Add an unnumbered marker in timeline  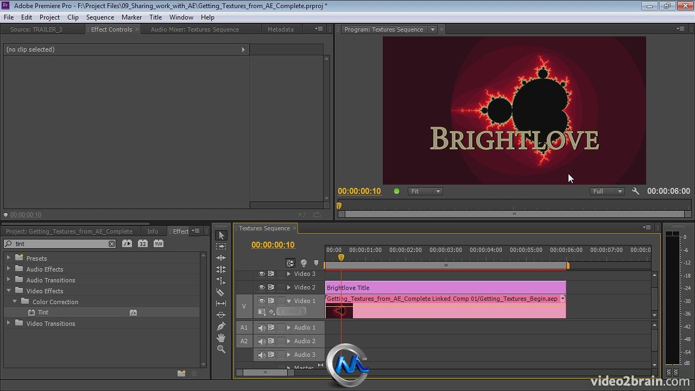[316, 263]
